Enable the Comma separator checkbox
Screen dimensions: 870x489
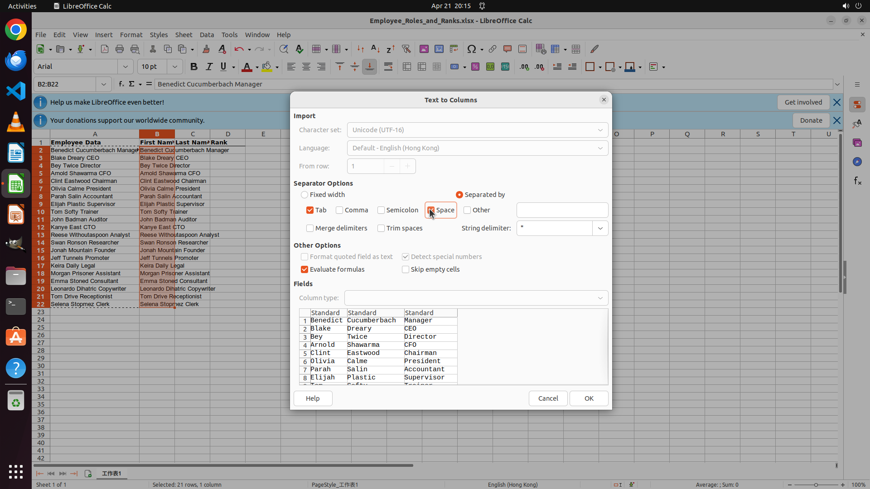(339, 210)
